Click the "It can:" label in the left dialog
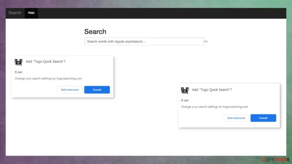The width and height of the screenshot is (292, 164). [19, 72]
